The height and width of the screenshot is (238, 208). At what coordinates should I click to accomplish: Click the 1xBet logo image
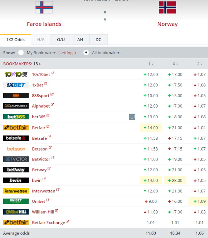(16, 85)
